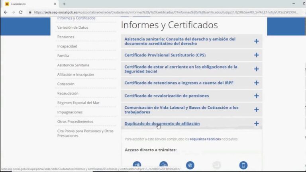The height and width of the screenshot is (172, 306).
Task: Click the Asistencia sanitaria: Consulta del derecho link
Action: pos(180,41)
